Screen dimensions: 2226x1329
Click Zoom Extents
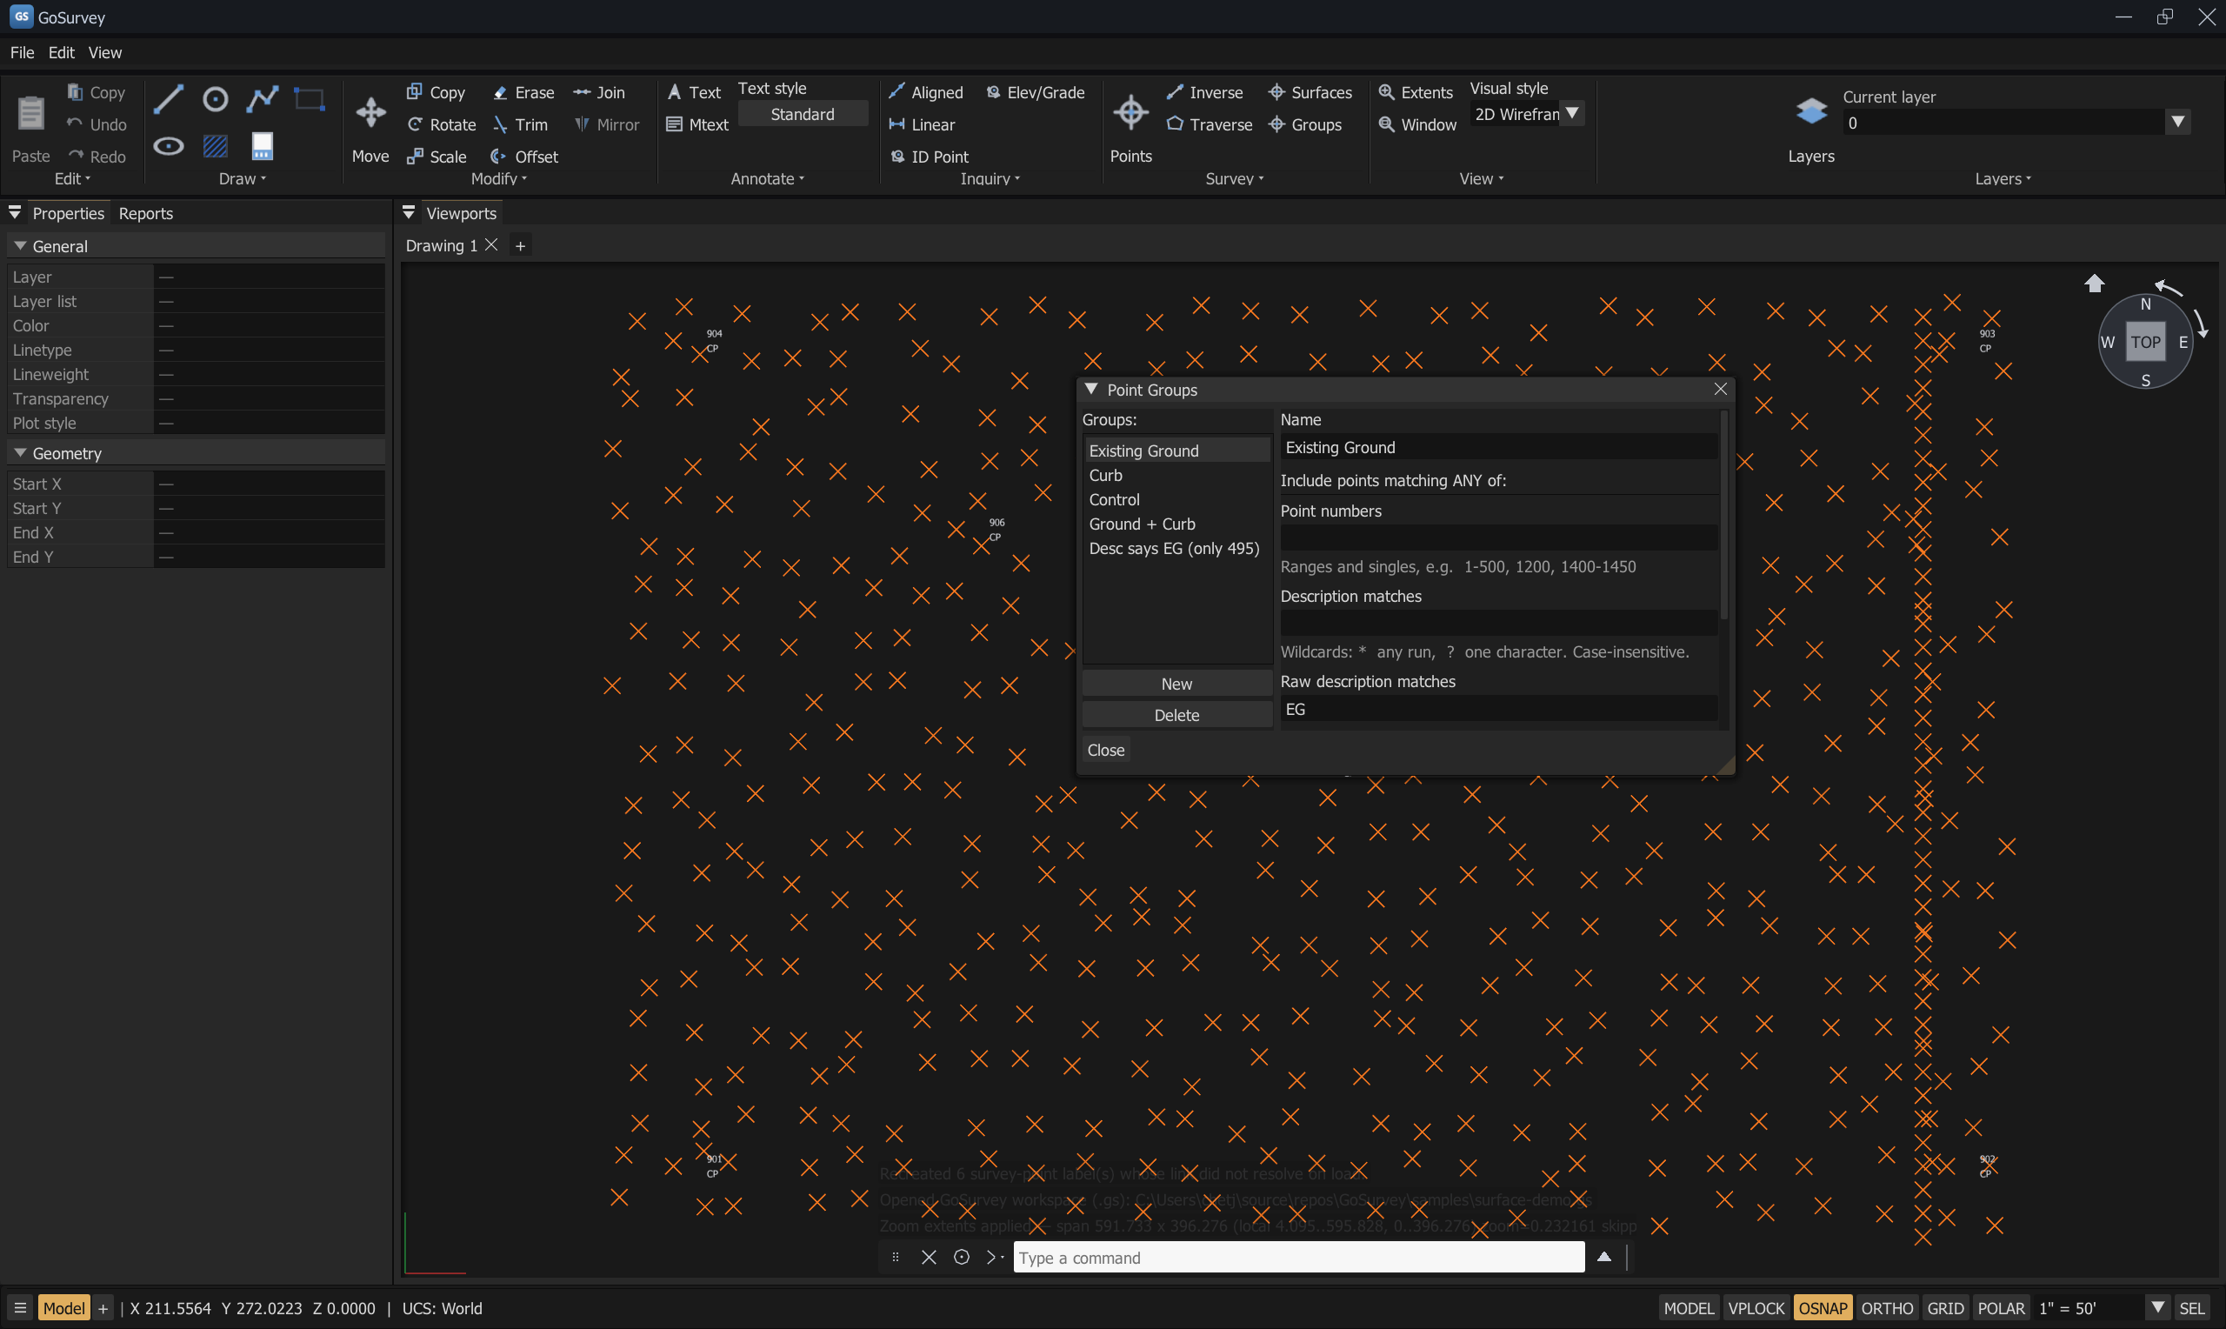click(1415, 92)
